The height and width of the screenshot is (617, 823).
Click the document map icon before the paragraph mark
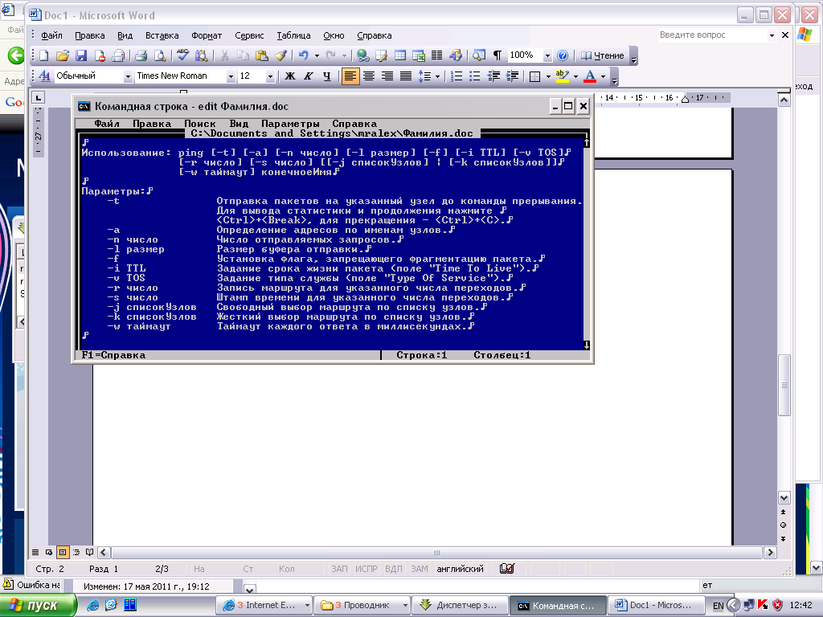[479, 55]
